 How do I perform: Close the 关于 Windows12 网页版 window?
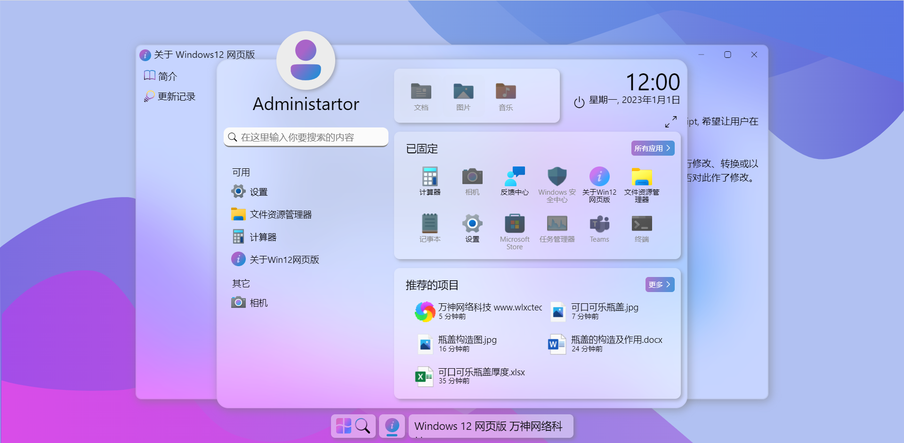pos(754,55)
